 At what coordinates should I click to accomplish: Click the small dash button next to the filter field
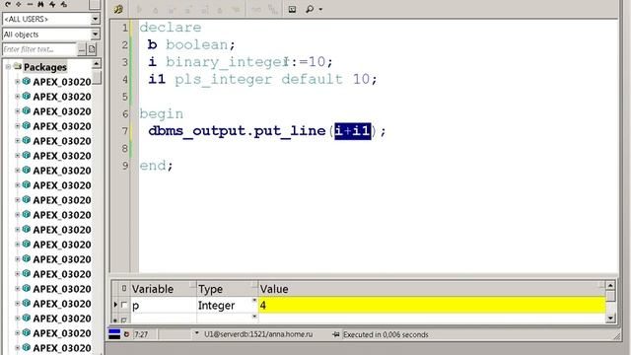click(x=81, y=49)
